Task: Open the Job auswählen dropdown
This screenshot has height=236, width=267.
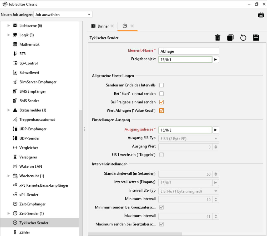Action: [63, 15]
